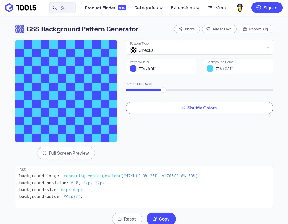Open the Categories dropdown menu
Image resolution: width=288 pixels, height=224 pixels.
[x=148, y=8]
